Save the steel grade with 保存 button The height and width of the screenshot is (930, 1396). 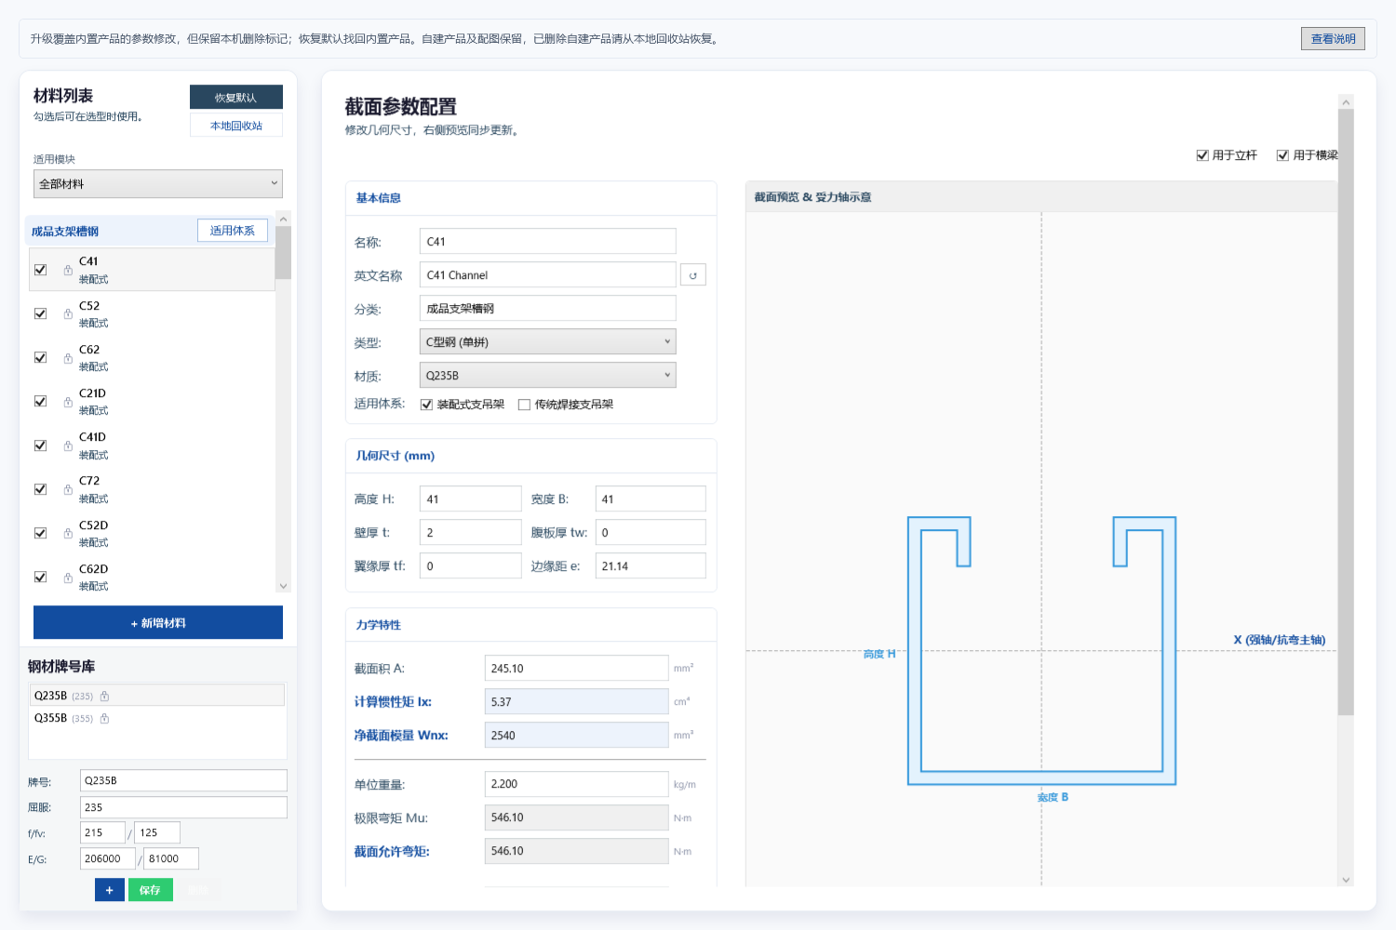150,890
